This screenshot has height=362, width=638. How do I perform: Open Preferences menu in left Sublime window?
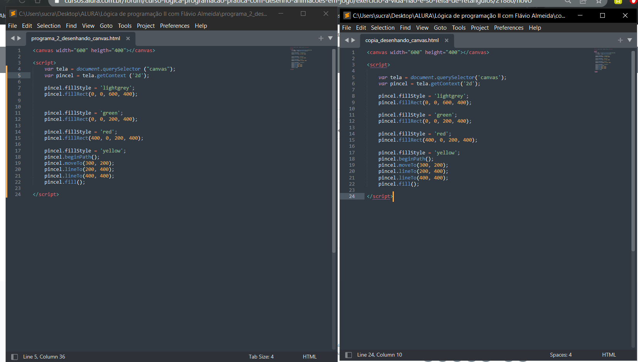click(175, 26)
